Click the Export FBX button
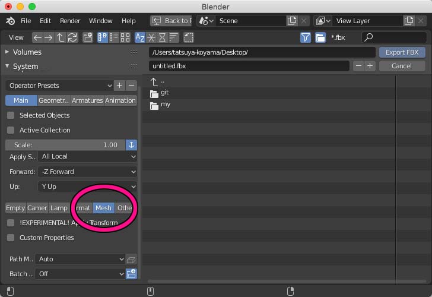 402,52
